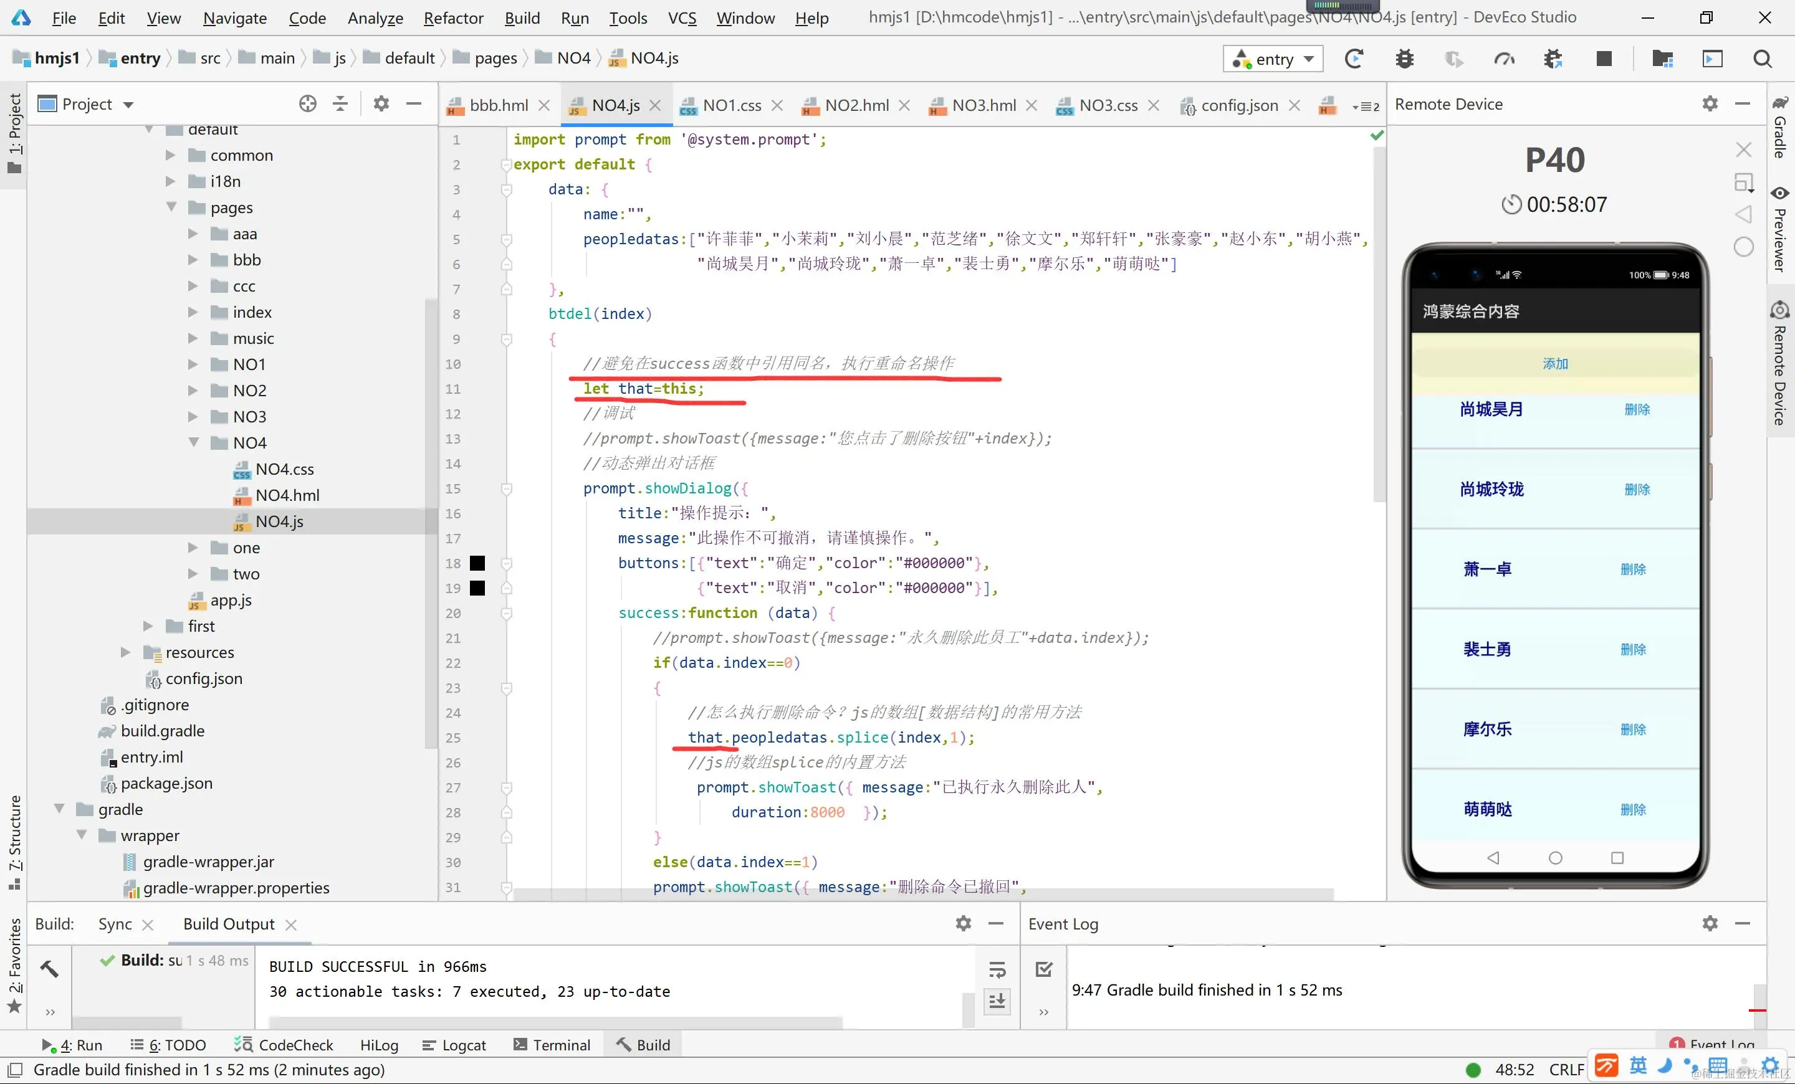Click the reload arrow next to entry
This screenshot has width=1795, height=1084.
tap(1354, 59)
